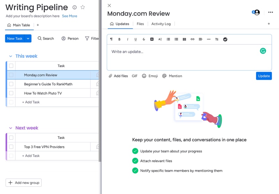
Task: Post with the Update button
Action: (x=264, y=76)
